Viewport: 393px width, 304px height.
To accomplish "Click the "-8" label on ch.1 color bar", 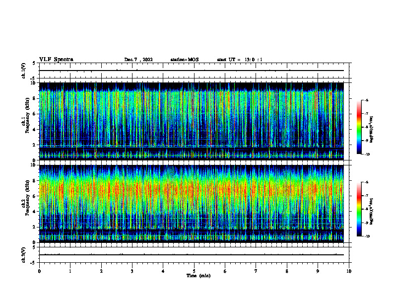I will (366, 127).
